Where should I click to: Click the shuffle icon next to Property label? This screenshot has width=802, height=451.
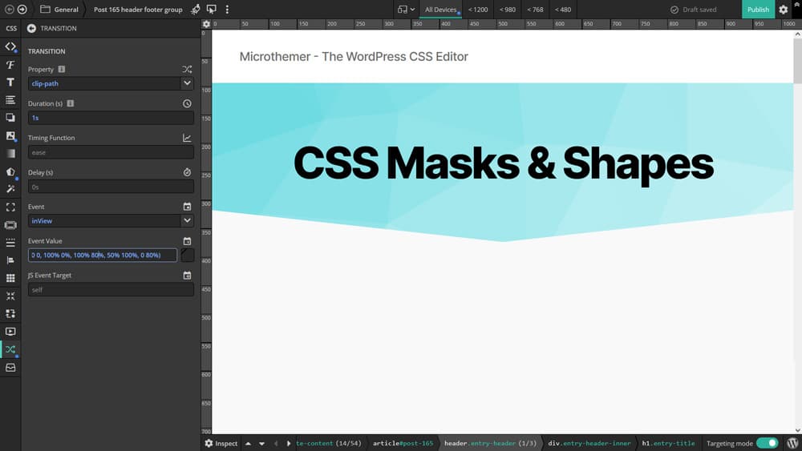pyautogui.click(x=187, y=69)
